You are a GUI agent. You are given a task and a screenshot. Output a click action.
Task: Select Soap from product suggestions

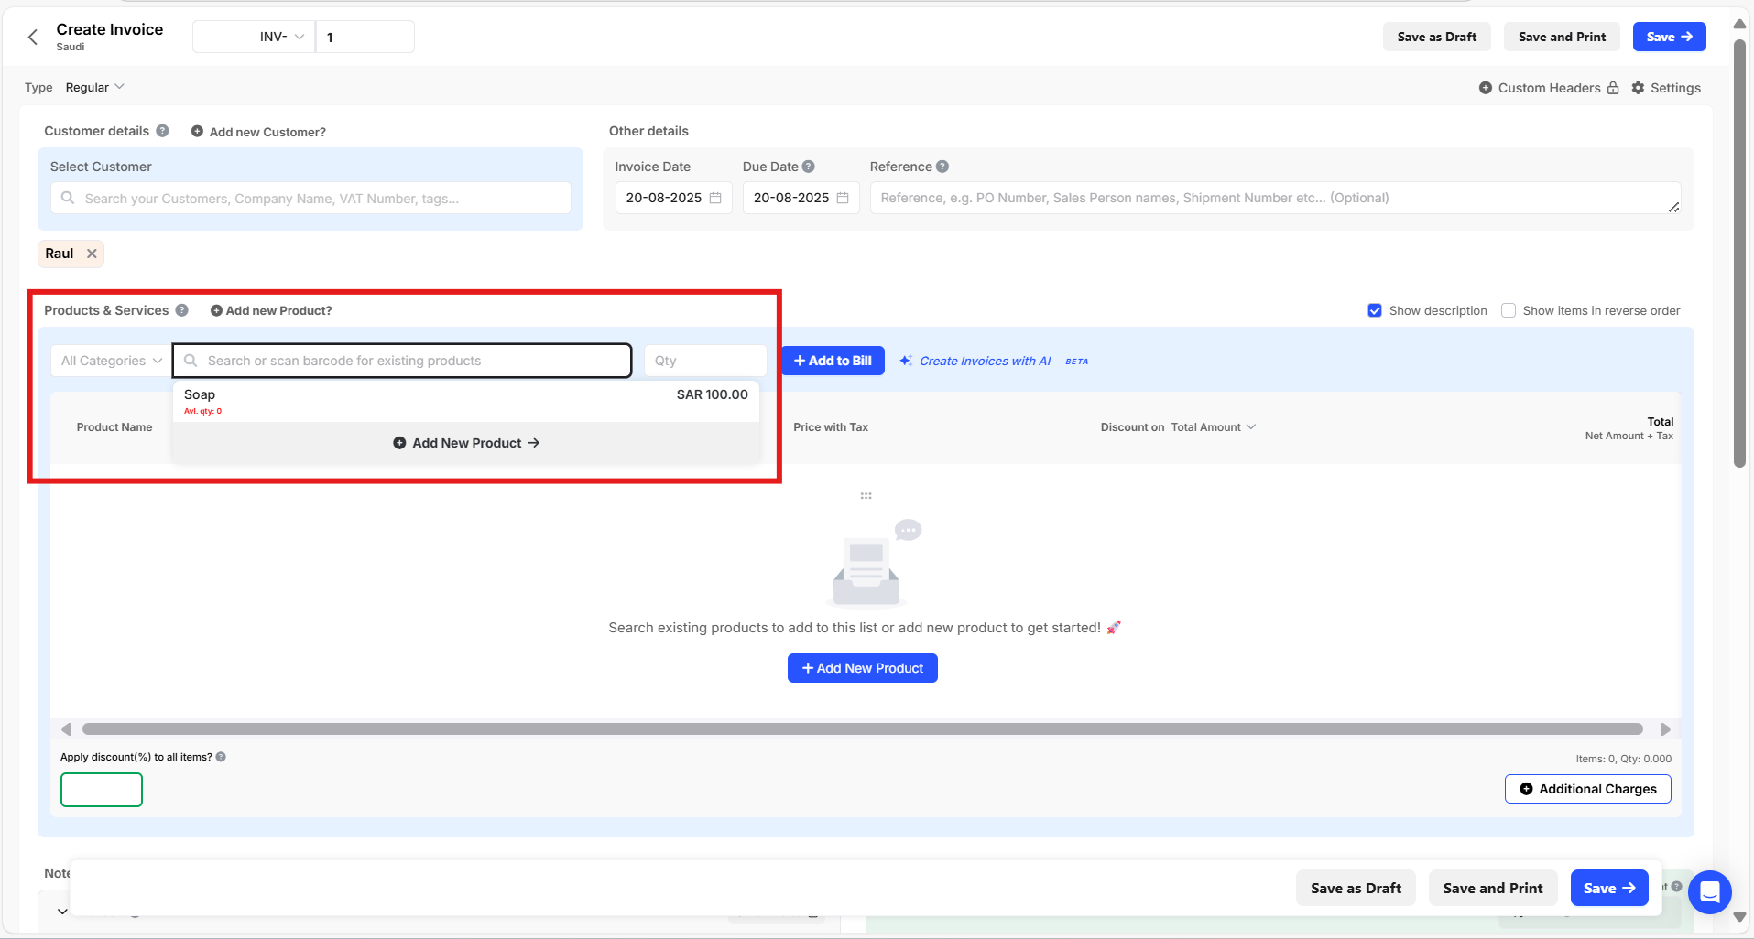click(x=466, y=401)
